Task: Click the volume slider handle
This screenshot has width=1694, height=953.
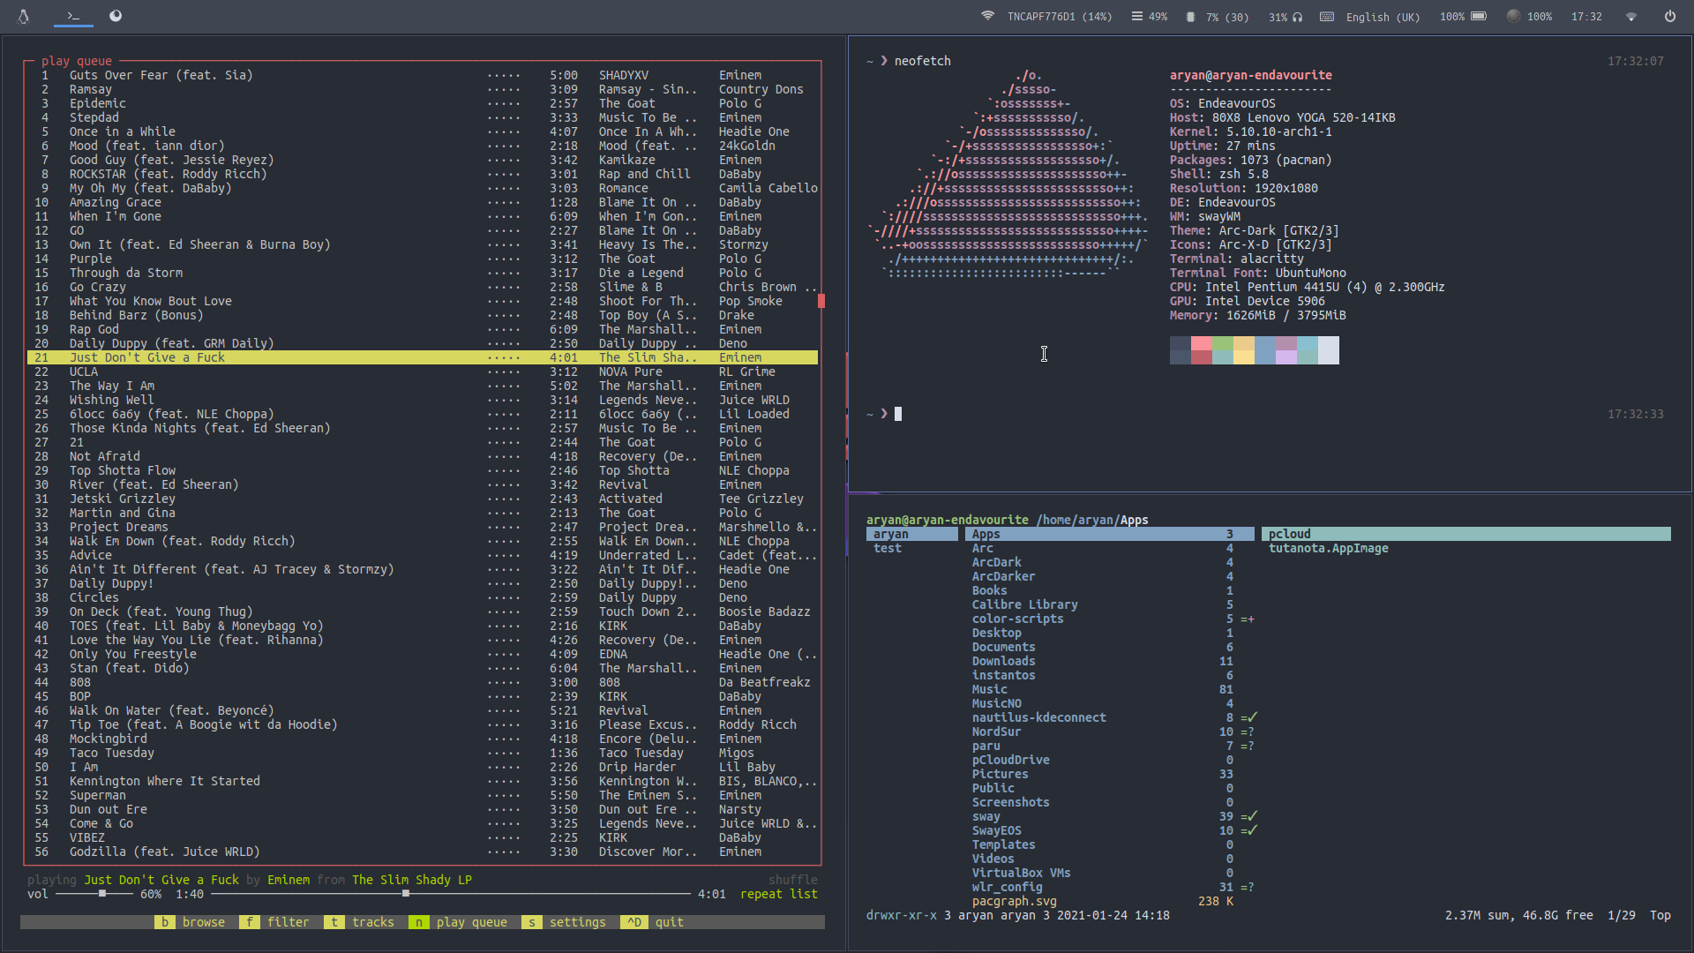Action: point(102,894)
